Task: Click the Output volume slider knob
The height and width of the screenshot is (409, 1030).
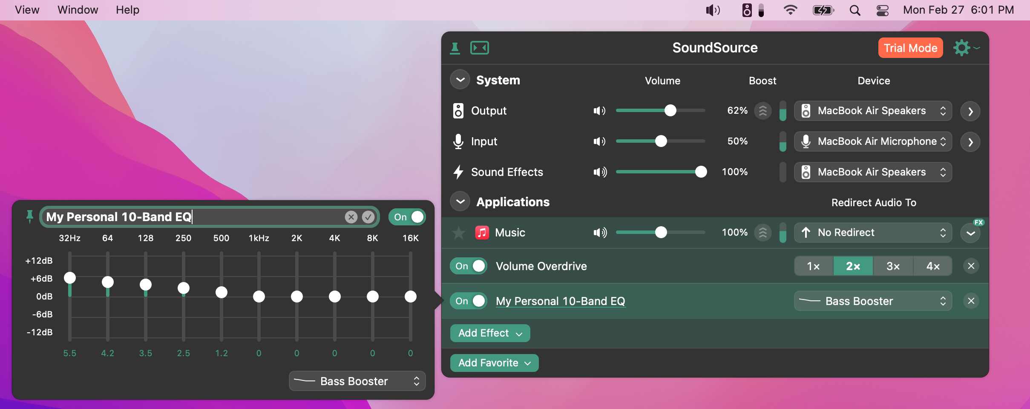Action: (670, 110)
